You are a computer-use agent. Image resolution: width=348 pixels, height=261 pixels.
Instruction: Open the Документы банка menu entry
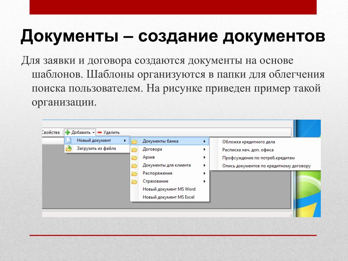tap(170, 141)
